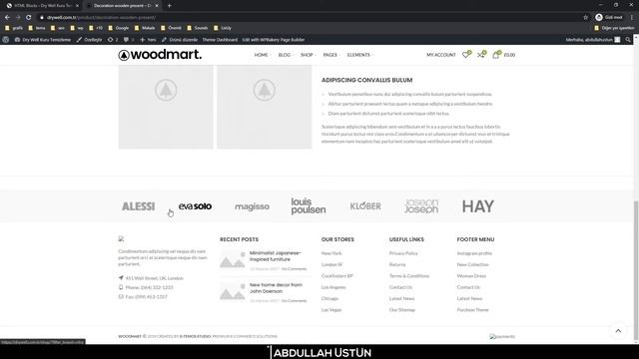Open the grafik bookmarks folder
The image size is (639, 359).
[x=14, y=28]
